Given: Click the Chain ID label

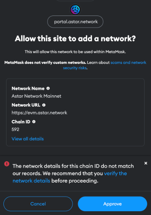Looking at the screenshot, I should [21, 122].
